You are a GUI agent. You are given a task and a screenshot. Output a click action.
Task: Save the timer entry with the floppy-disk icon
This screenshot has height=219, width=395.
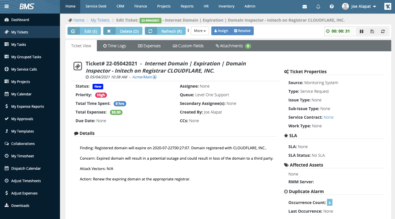coord(372,31)
